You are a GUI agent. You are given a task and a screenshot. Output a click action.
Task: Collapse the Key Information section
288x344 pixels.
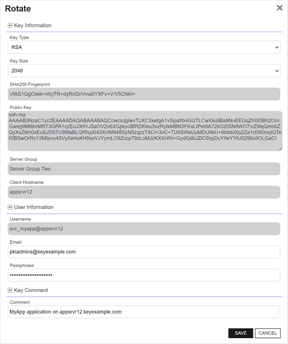[10, 26]
